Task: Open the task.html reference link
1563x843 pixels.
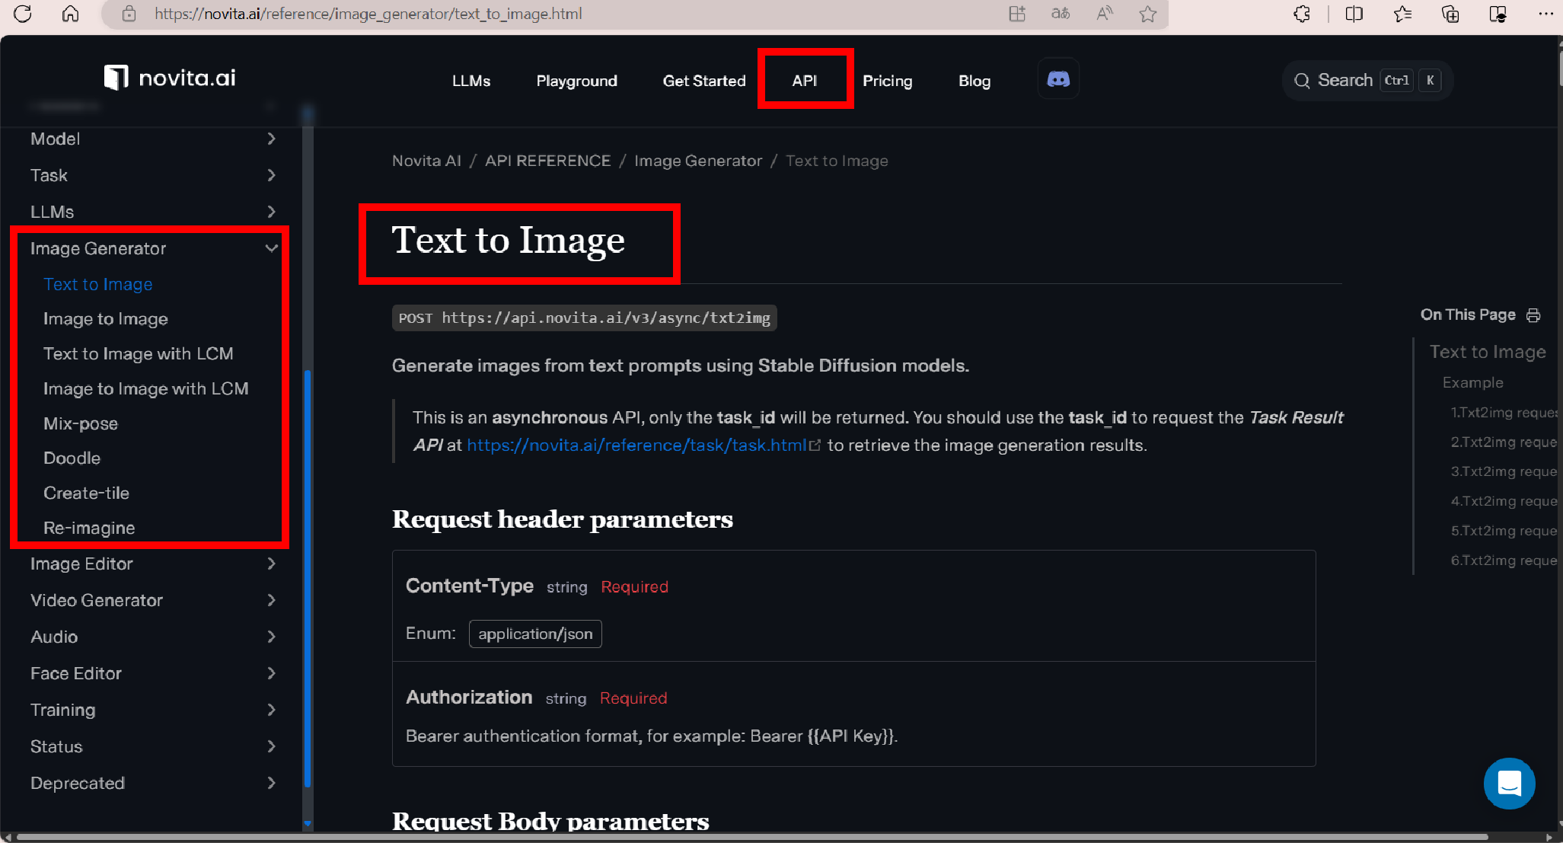Action: pyautogui.click(x=636, y=445)
